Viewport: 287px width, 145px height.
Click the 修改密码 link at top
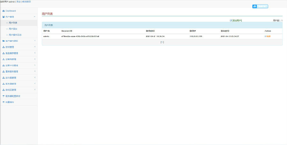tap(26, 2)
